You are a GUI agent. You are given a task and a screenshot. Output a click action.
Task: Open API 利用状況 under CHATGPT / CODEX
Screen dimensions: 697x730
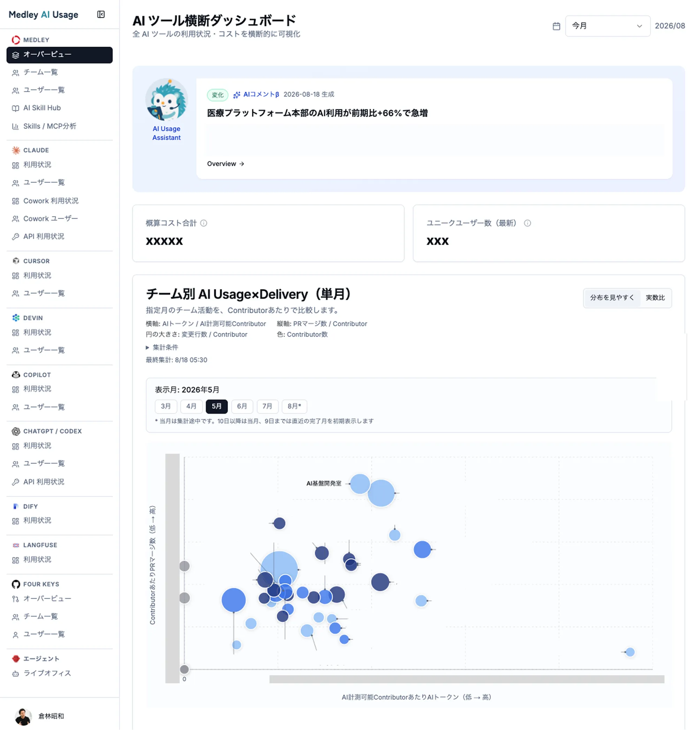(60, 482)
